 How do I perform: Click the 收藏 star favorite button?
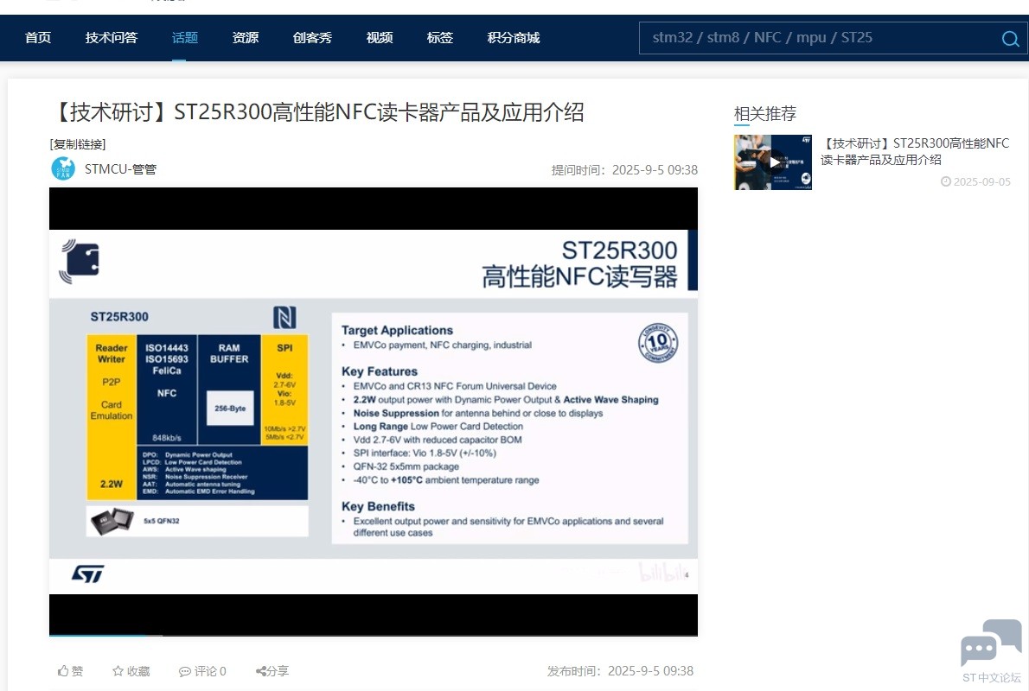pyautogui.click(x=131, y=670)
